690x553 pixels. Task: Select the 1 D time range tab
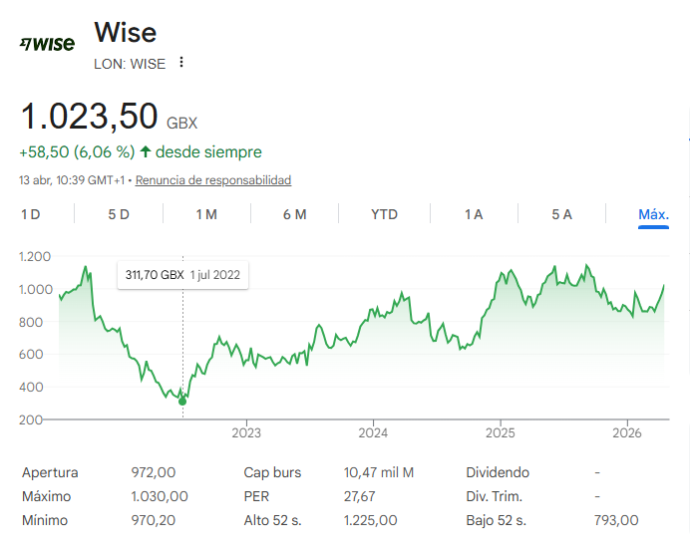click(31, 214)
